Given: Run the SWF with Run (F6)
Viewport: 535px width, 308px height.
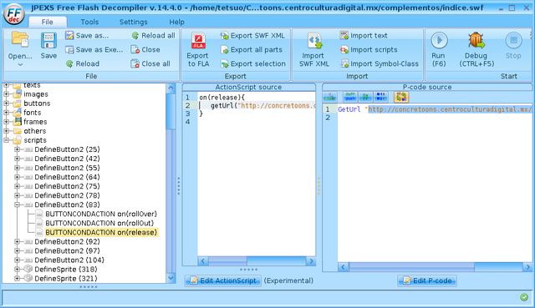Looking at the screenshot, I should pyautogui.click(x=439, y=49).
